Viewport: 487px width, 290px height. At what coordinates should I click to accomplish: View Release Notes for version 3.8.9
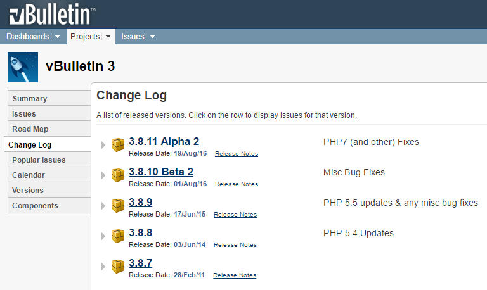click(235, 214)
